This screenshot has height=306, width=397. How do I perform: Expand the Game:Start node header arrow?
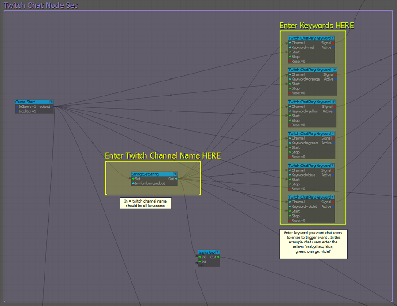(51, 102)
